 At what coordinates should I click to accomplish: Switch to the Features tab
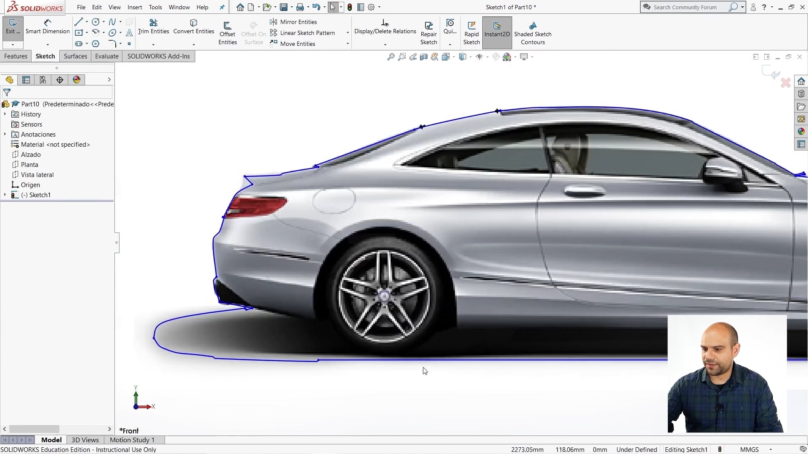tap(16, 56)
